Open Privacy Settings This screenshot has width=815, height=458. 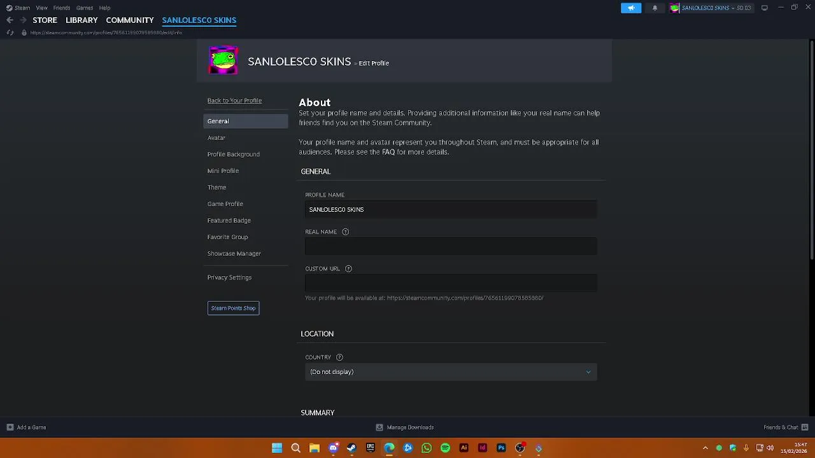click(229, 277)
